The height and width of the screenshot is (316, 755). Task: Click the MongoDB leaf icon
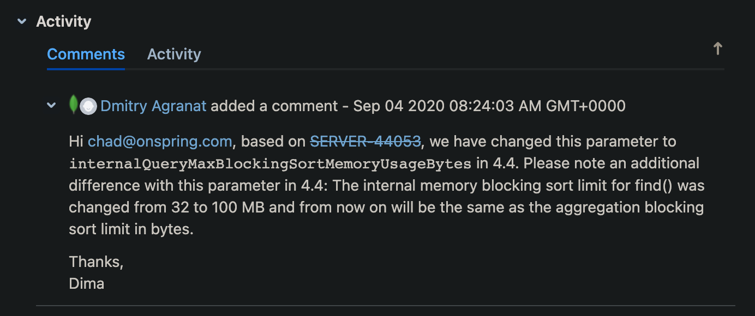[x=73, y=105]
